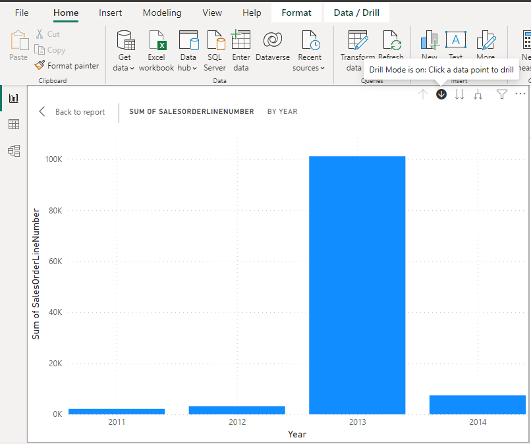Switch to Data table view in sidebar
Viewport: 531px width, 444px height.
point(14,125)
